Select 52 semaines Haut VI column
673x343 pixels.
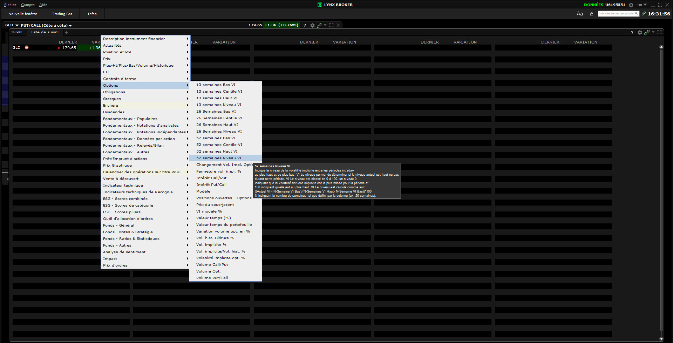[225, 152]
